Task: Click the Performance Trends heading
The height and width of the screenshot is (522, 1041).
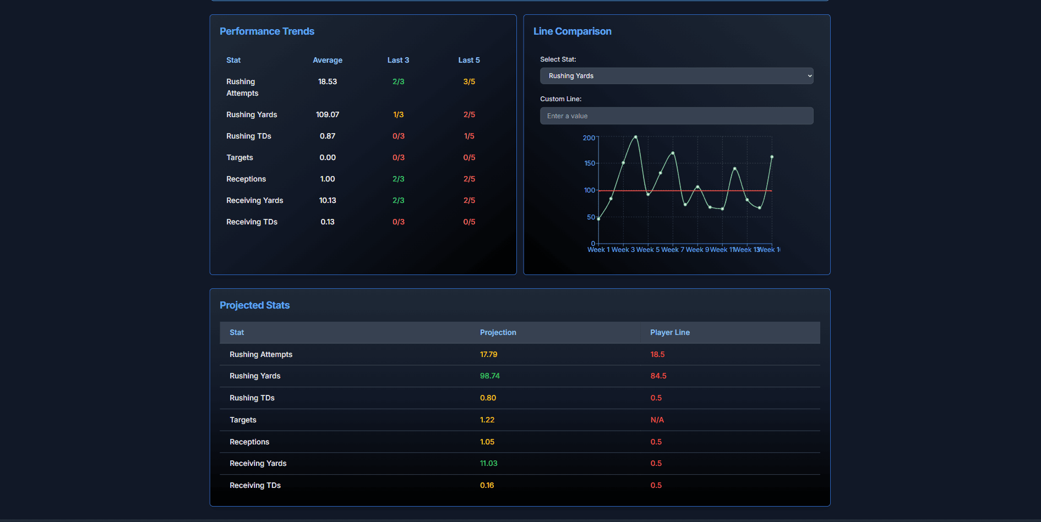Action: click(x=267, y=31)
